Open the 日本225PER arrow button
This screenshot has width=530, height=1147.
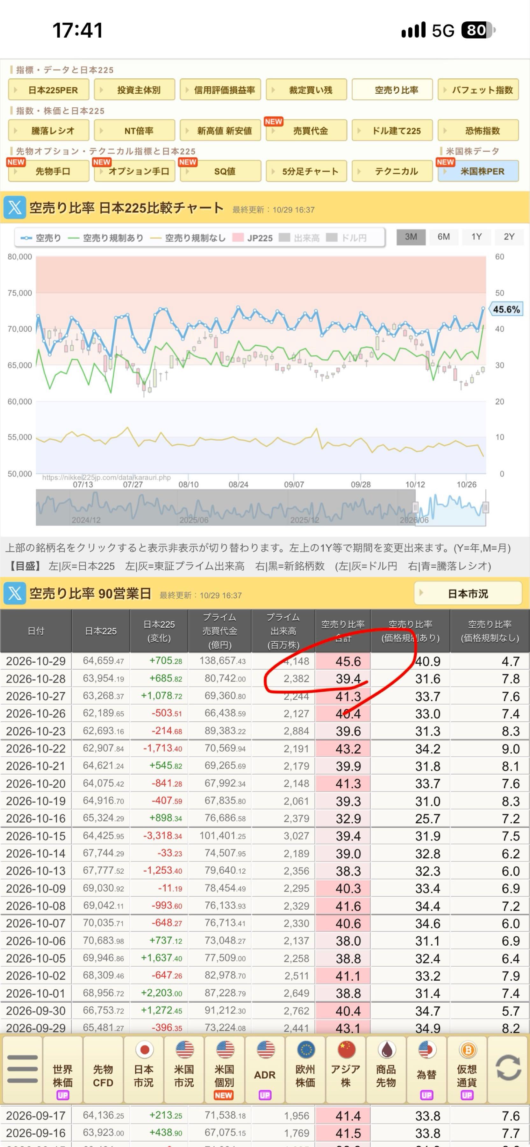click(49, 90)
